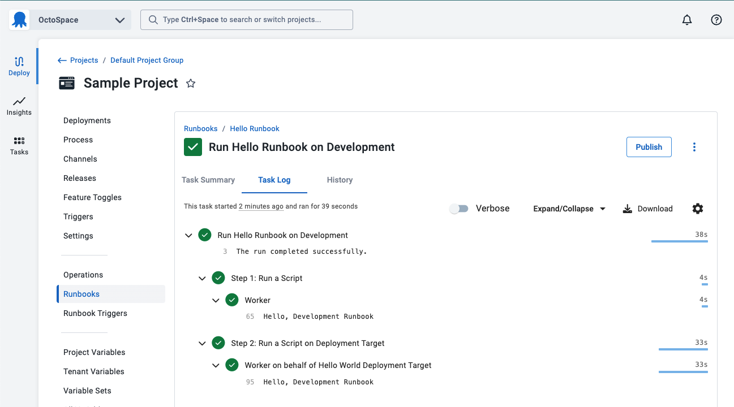
Task: Click log line 95 'Hello, Development Runbook'
Action: 319,382
